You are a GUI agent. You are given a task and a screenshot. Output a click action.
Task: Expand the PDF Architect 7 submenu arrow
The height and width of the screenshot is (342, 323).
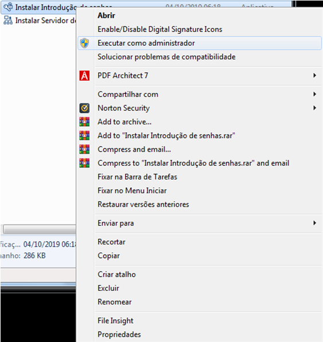pyautogui.click(x=315, y=76)
